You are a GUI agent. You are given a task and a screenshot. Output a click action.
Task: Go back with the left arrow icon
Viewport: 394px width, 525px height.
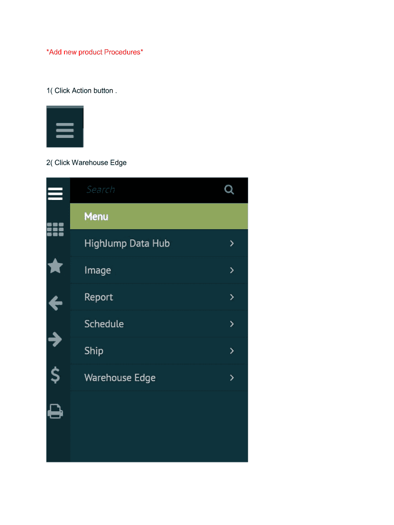(55, 303)
